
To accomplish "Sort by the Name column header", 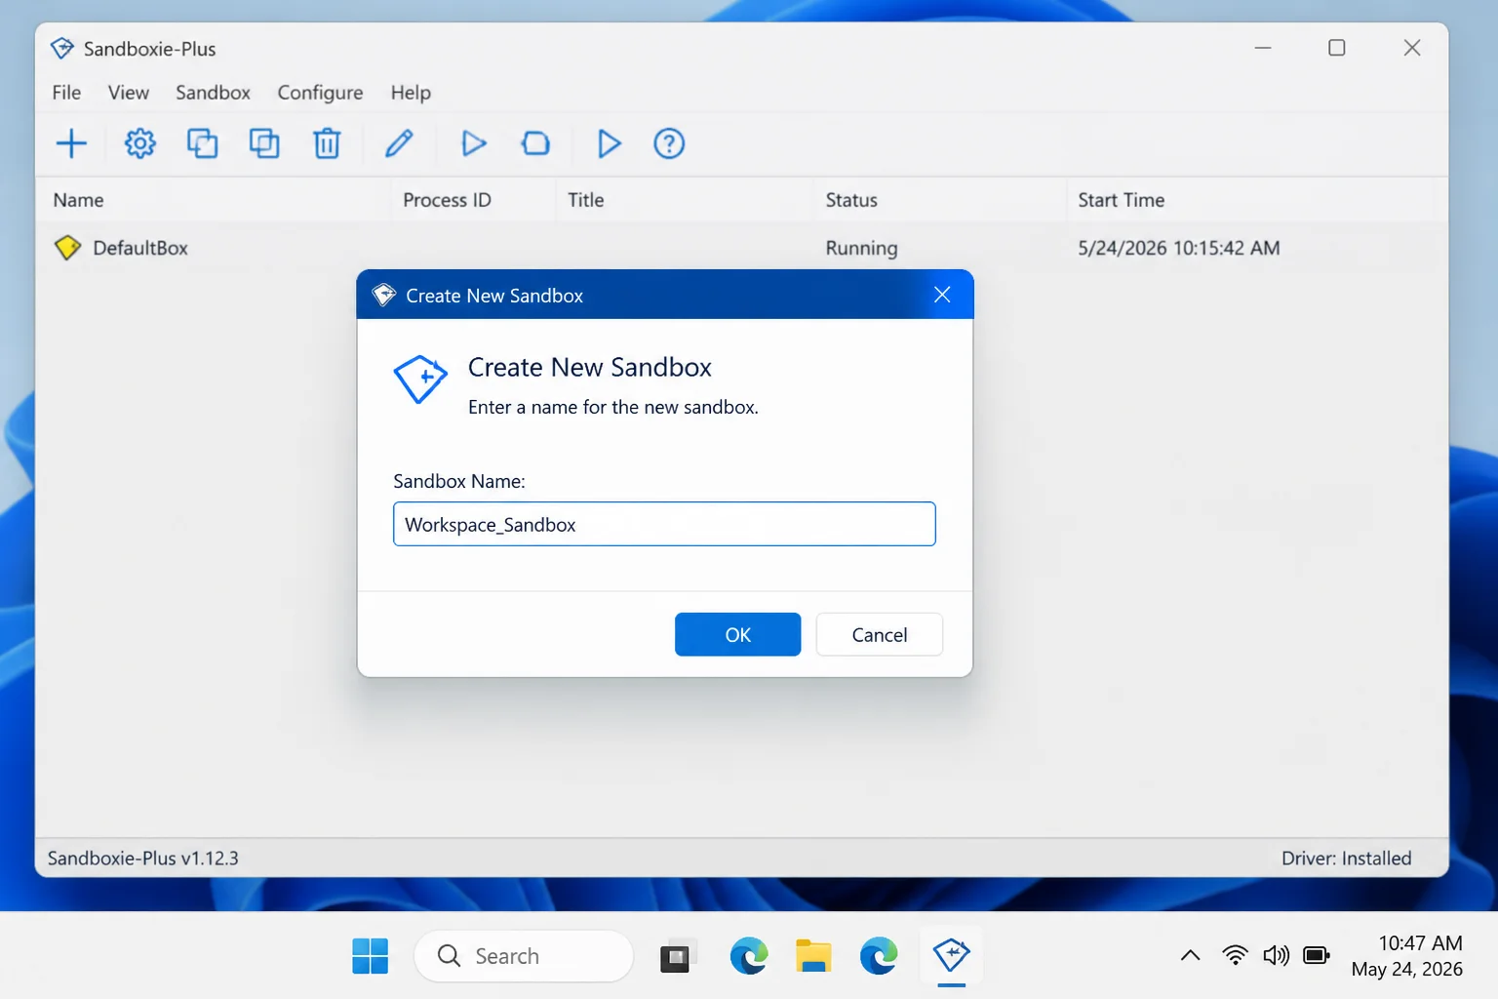I will pyautogui.click(x=78, y=200).
